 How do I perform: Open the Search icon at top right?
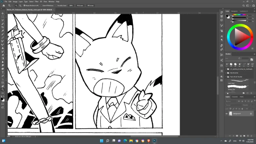pyautogui.click(x=243, y=6)
